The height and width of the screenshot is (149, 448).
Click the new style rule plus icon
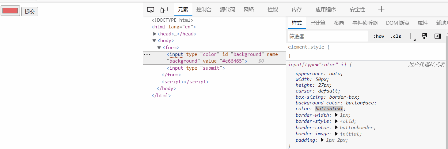tap(411, 36)
